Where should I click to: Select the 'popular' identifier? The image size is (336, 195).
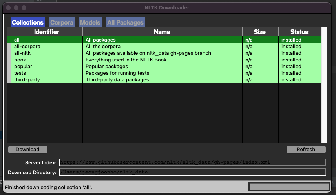23,66
